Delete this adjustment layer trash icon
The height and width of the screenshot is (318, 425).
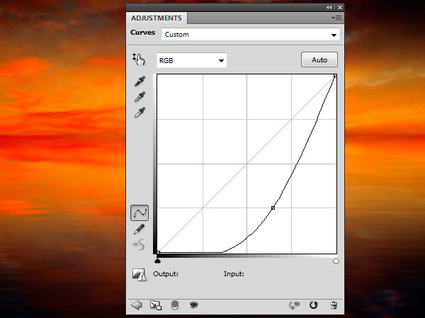(334, 305)
